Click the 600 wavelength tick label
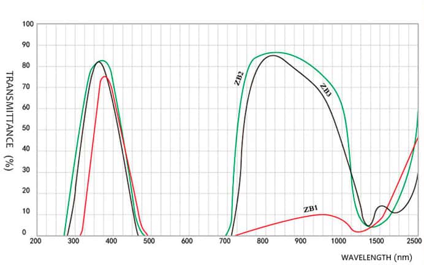This screenshot has height=265, width=424. [187, 241]
